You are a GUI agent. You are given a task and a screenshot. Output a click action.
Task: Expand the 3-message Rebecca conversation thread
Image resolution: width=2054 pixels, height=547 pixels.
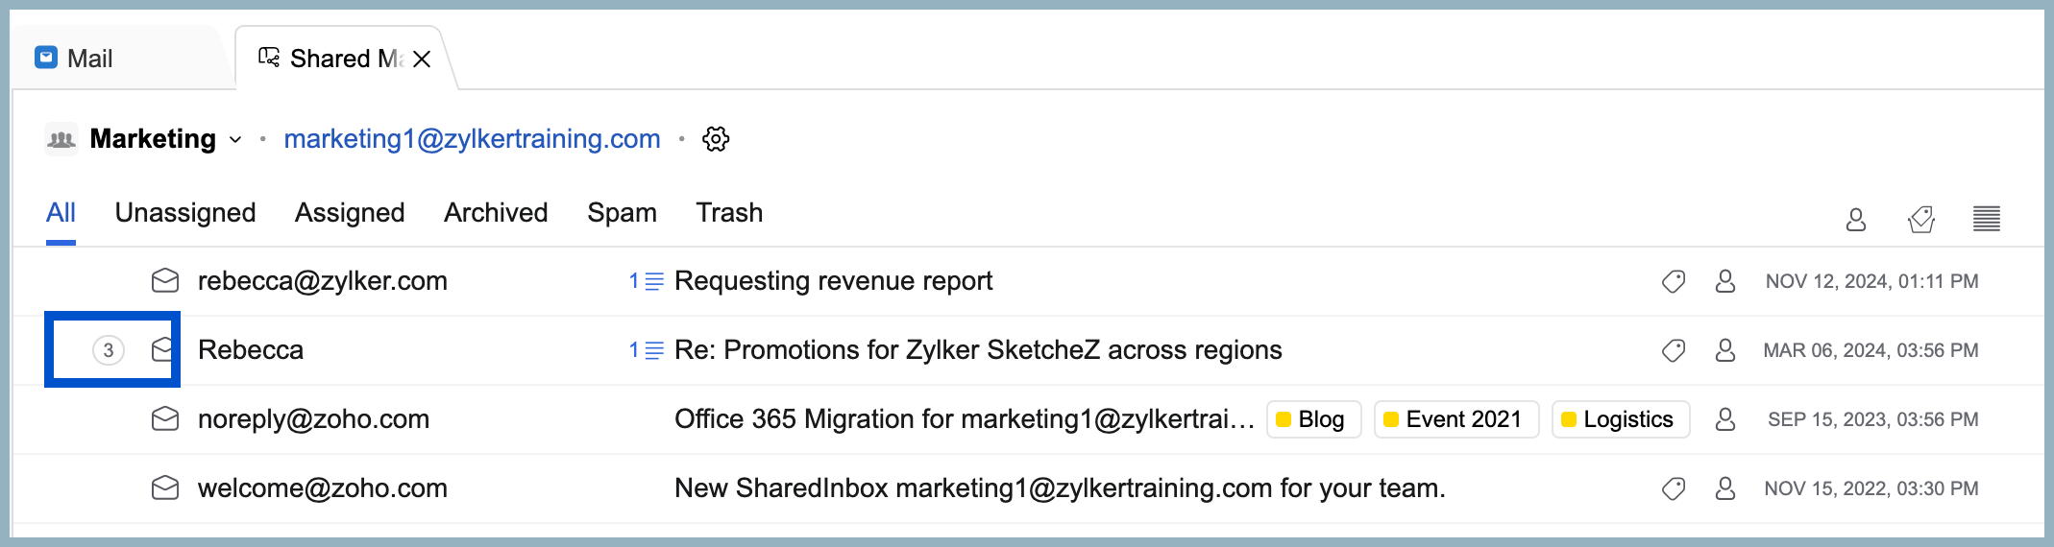(109, 350)
